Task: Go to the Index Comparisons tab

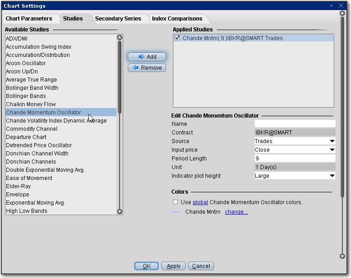Action: (177, 19)
